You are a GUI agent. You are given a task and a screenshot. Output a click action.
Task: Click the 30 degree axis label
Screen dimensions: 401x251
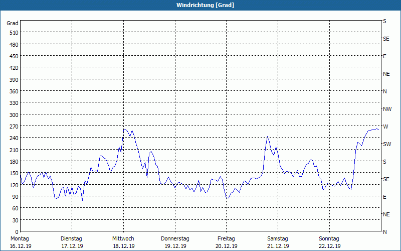pyautogui.click(x=15, y=220)
